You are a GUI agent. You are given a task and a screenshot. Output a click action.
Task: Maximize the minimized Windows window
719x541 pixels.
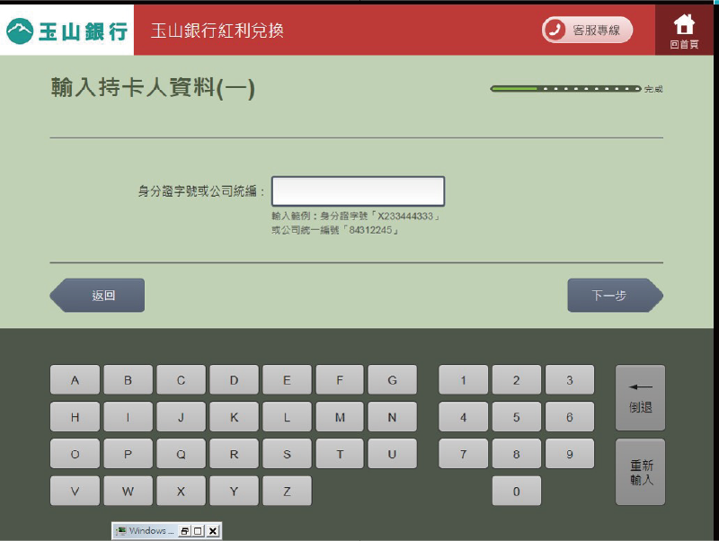(198, 531)
